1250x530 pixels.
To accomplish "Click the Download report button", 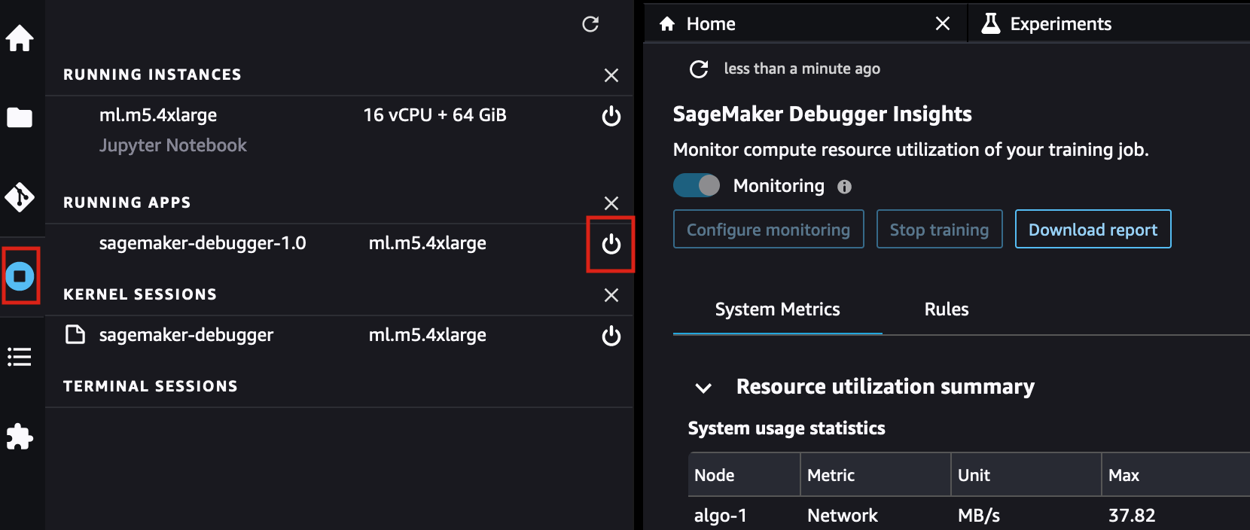I will pyautogui.click(x=1093, y=230).
